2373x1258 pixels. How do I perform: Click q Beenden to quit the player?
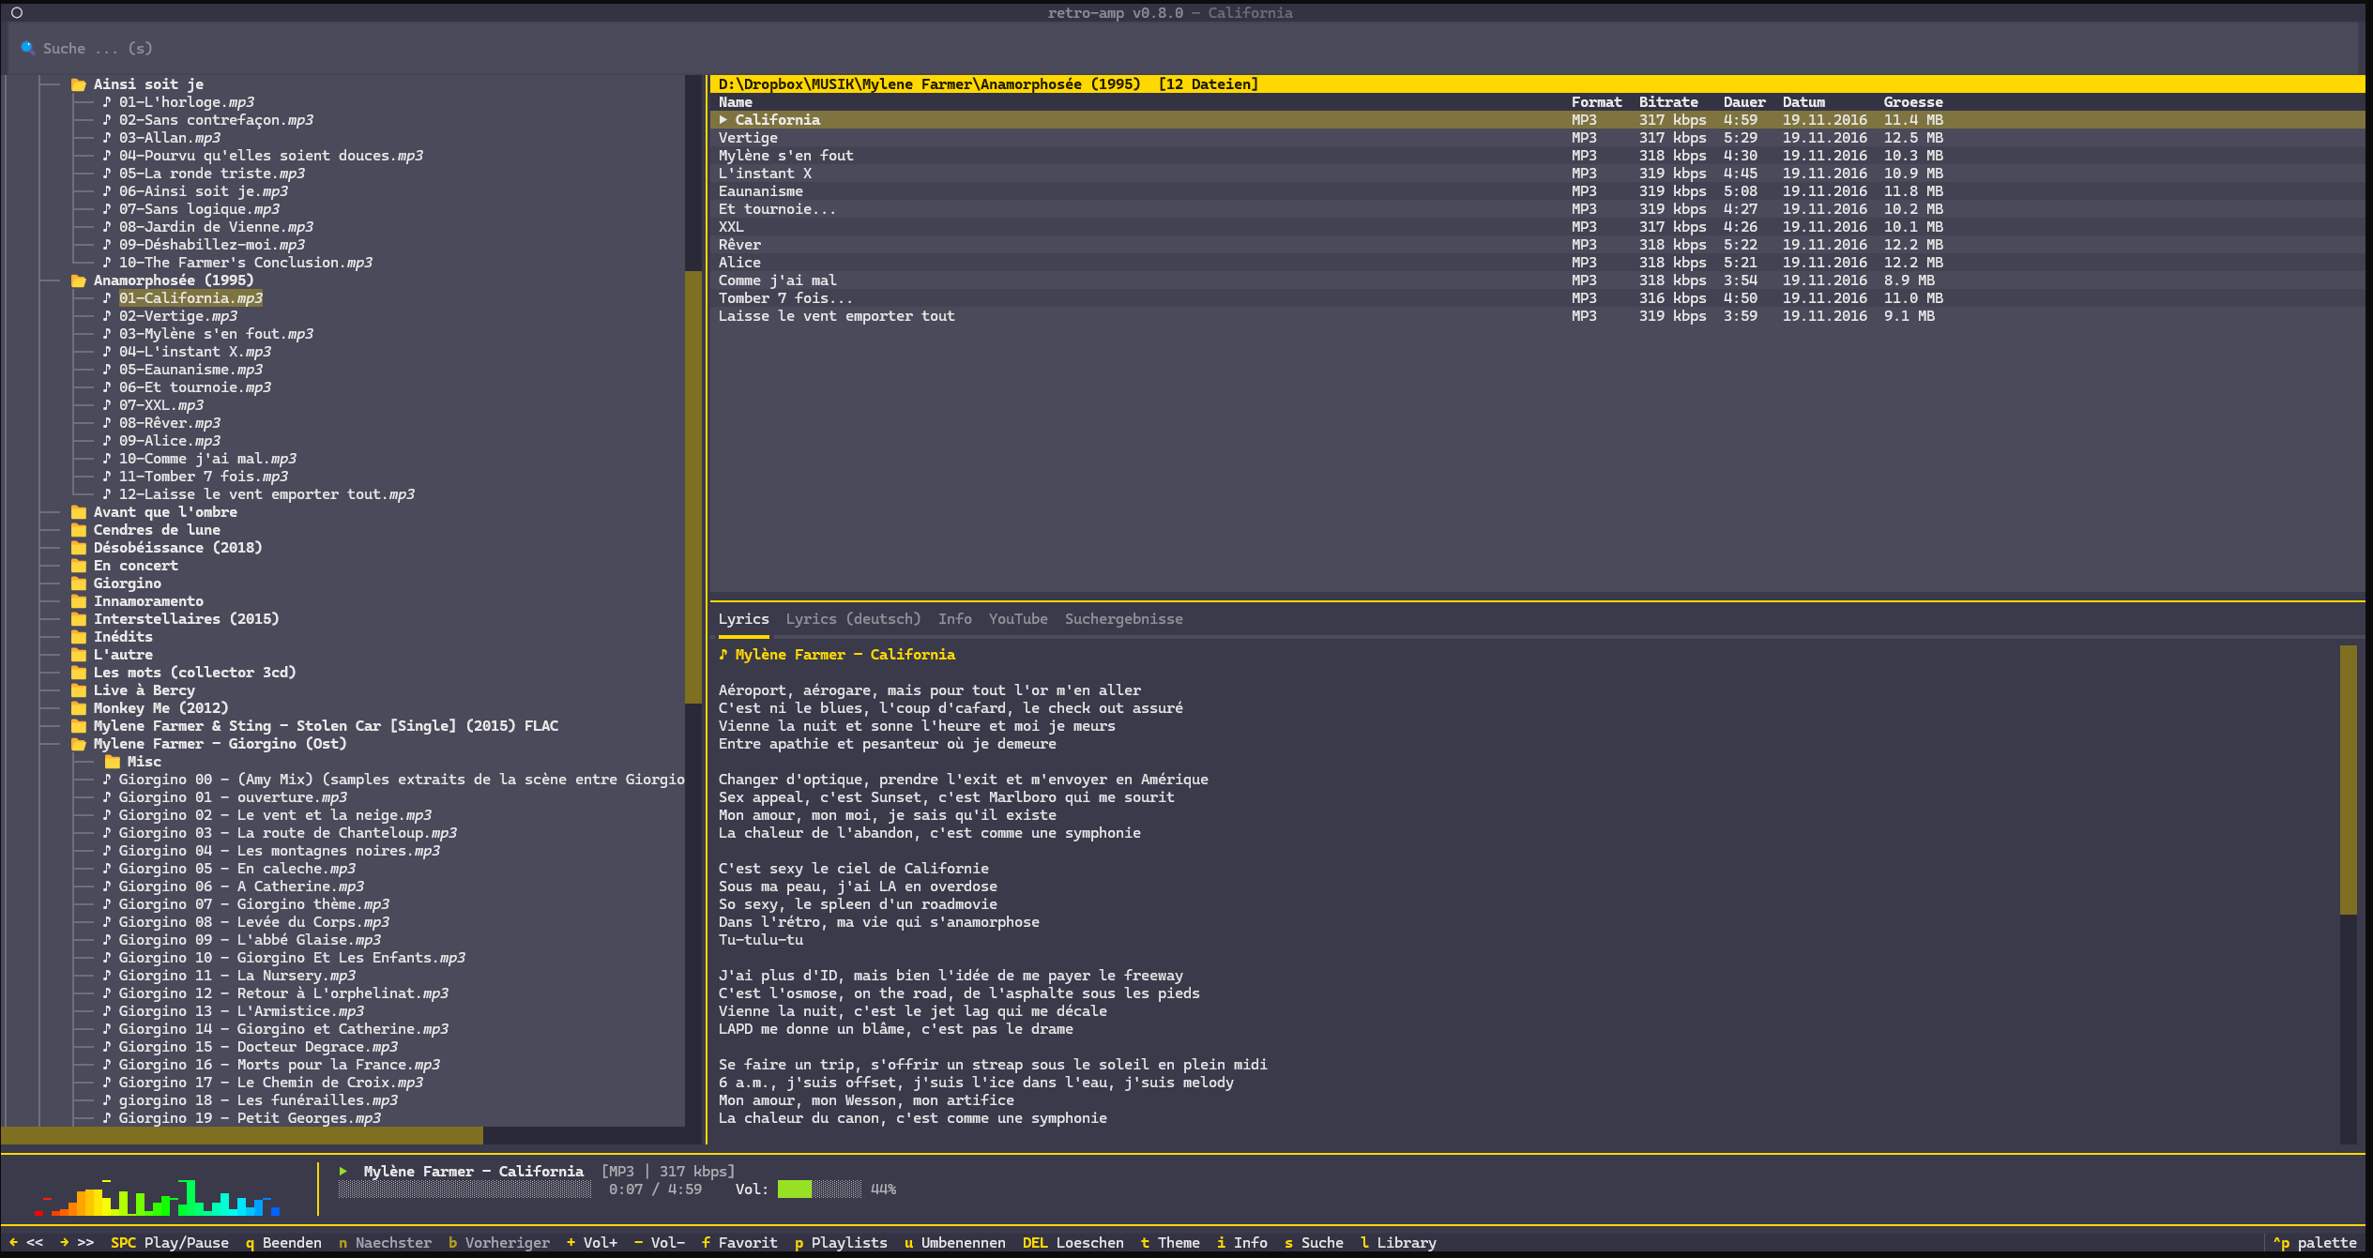click(282, 1242)
